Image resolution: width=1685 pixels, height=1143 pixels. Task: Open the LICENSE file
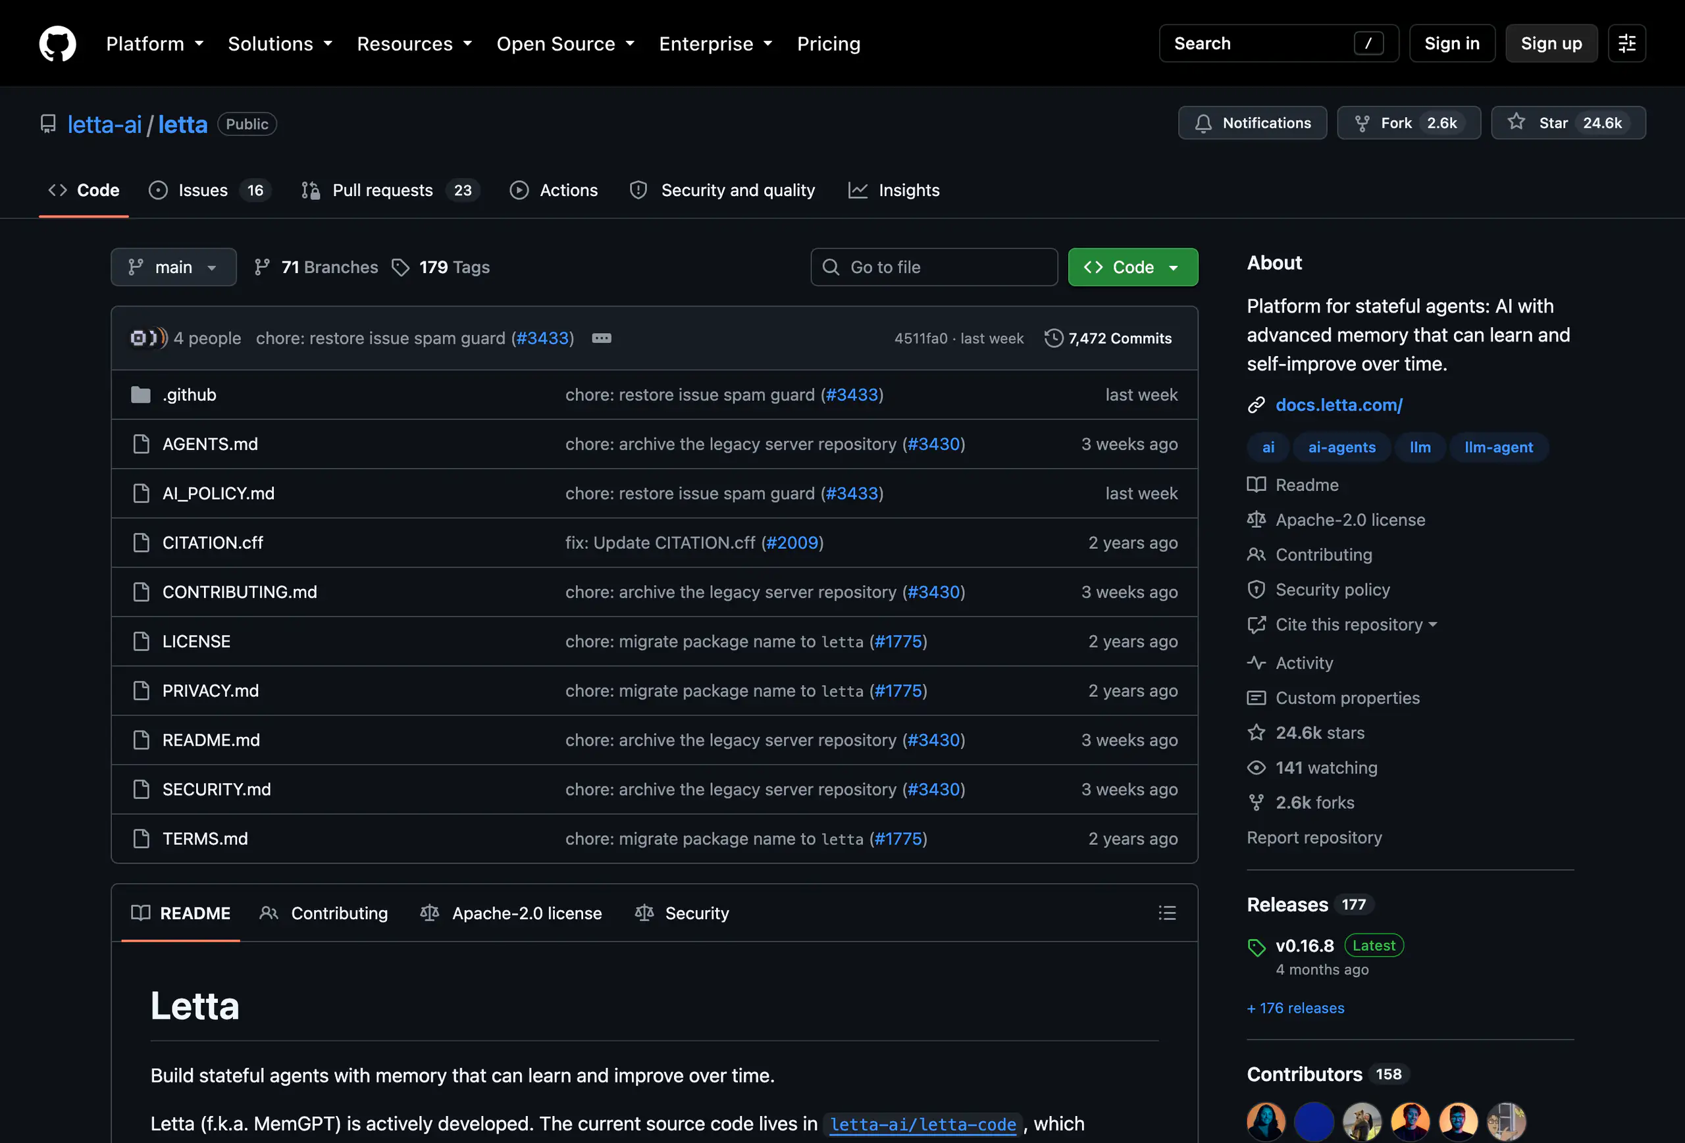click(x=195, y=642)
